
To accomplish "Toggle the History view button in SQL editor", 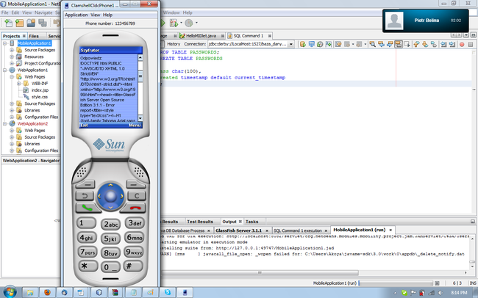I will 173,44.
